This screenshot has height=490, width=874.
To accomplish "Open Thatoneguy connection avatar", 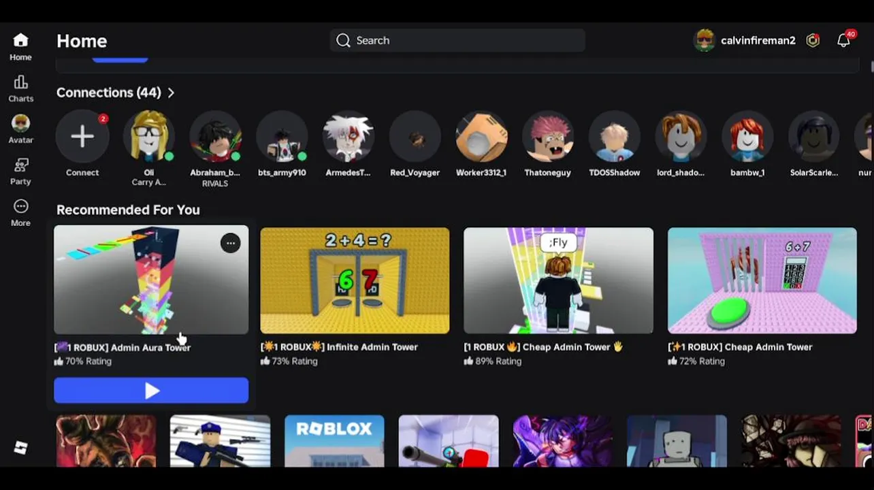I will click(548, 136).
